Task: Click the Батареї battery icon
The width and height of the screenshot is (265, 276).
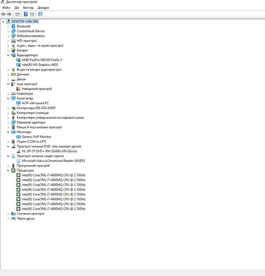Action: pos(13,50)
